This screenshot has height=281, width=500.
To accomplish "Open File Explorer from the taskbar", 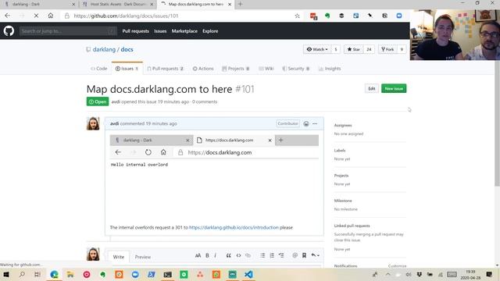I will point(70,274).
